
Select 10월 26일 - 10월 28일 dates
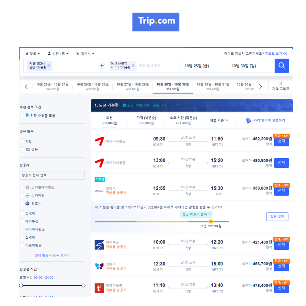coord(92,87)
